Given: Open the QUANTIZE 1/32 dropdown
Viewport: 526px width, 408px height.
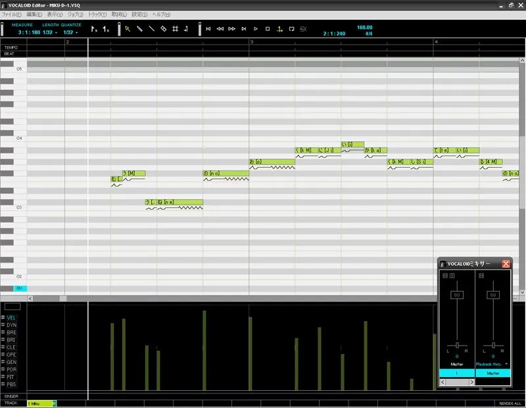Looking at the screenshot, I should [71, 32].
